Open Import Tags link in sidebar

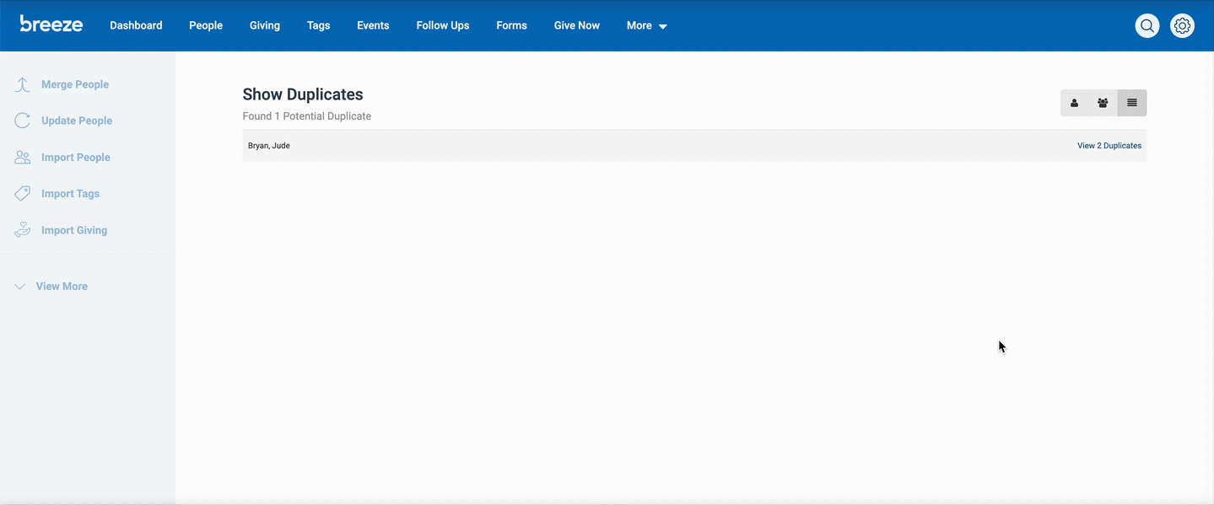coord(71,194)
